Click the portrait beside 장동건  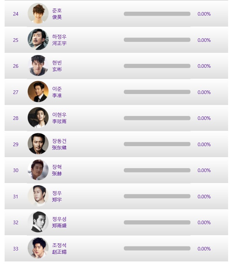(38, 144)
